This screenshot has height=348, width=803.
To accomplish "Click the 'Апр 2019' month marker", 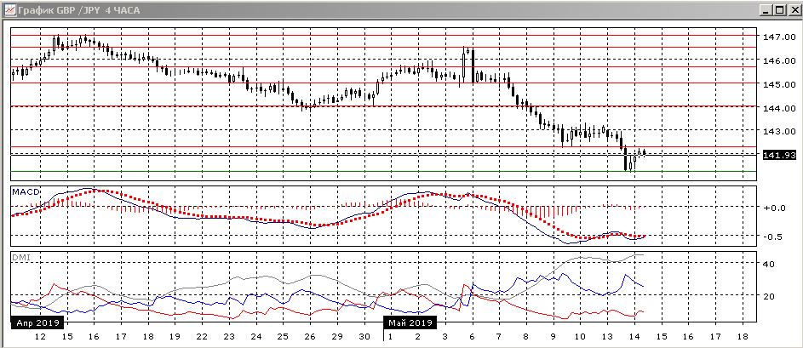I will (37, 323).
